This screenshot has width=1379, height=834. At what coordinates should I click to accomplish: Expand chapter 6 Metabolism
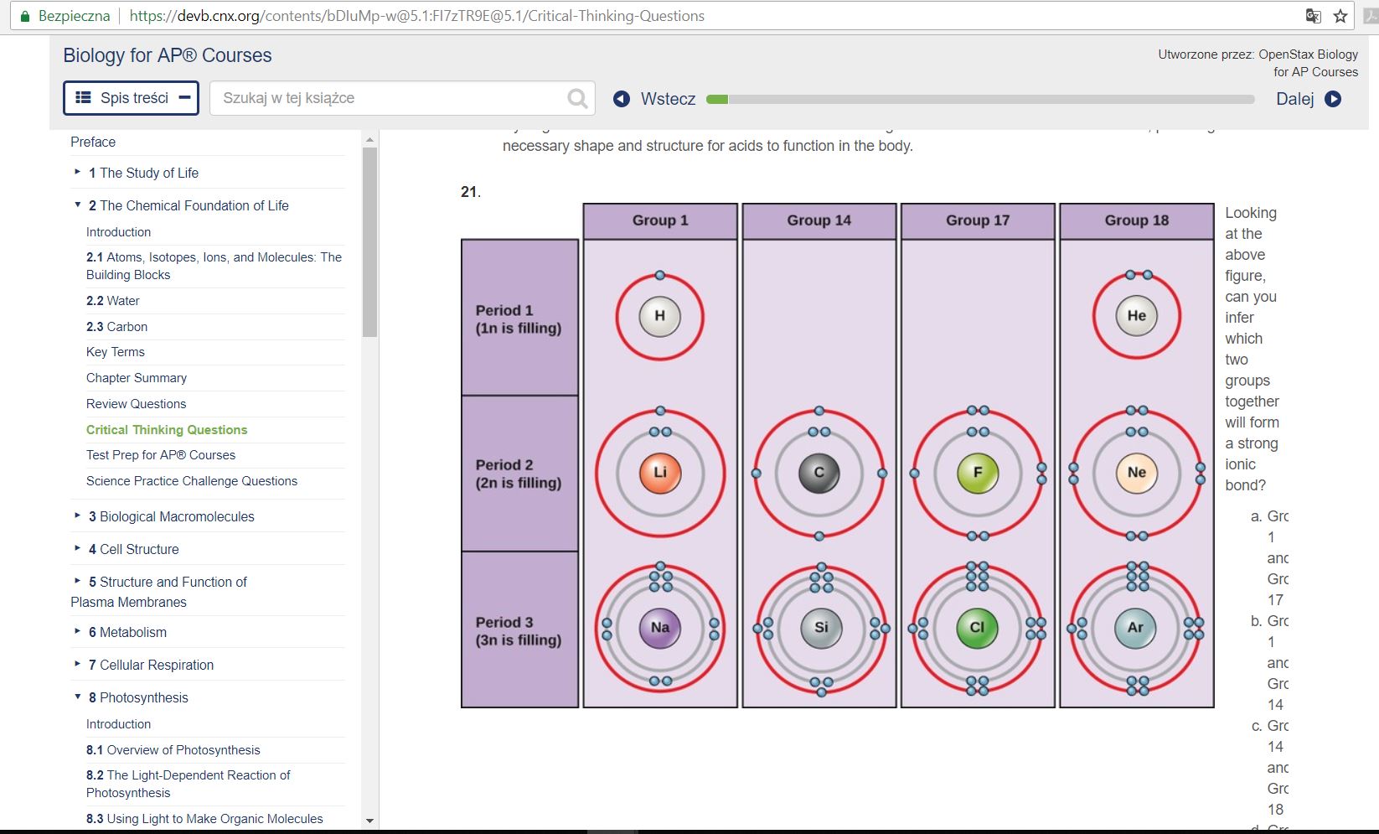(76, 631)
